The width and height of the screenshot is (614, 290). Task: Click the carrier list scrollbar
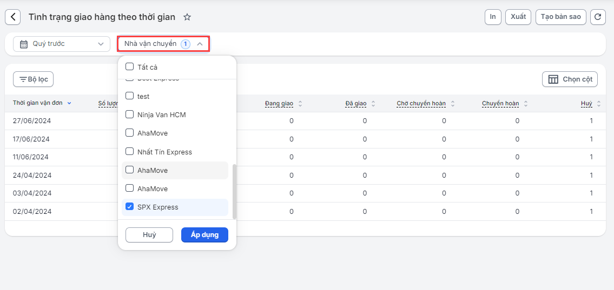pos(234,192)
